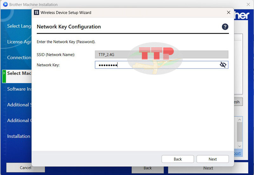Click Back in the Brother Machine Installation window
Screen dimensions: 254x175
coord(148,169)
